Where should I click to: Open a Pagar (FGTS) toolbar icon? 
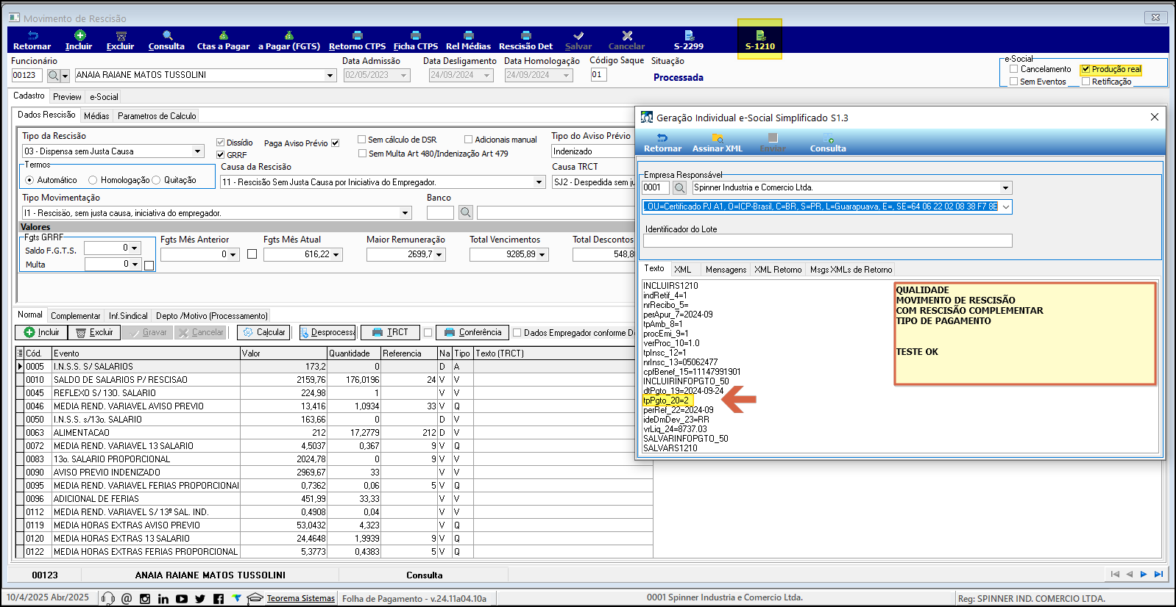point(289,40)
